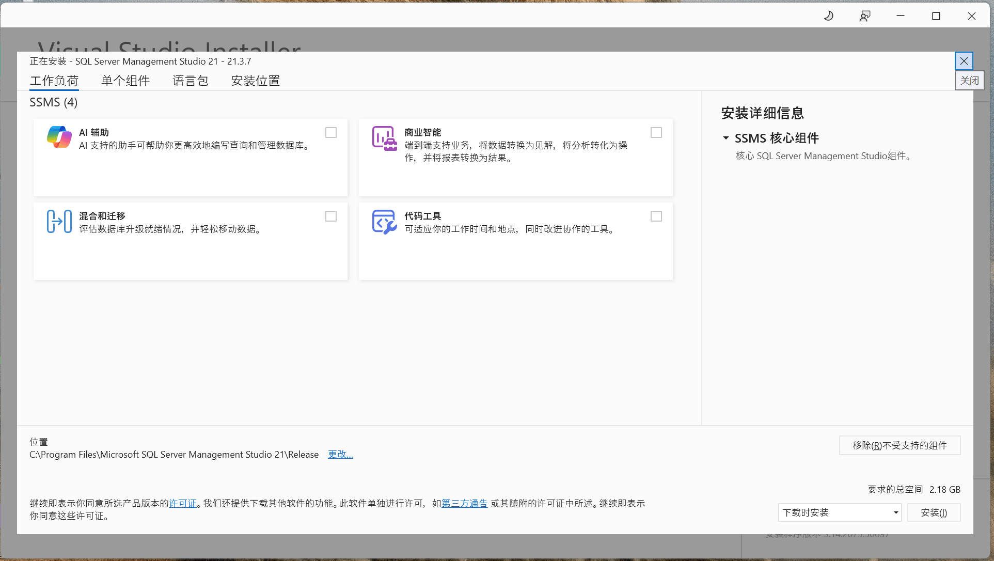Click the 代码工具 code wrench icon
Screen dimensions: 994x561
(x=385, y=222)
